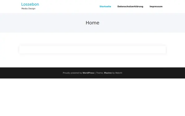The image size is (185, 116).
Task: Go to the Startseite menu item
Action: point(105,6)
